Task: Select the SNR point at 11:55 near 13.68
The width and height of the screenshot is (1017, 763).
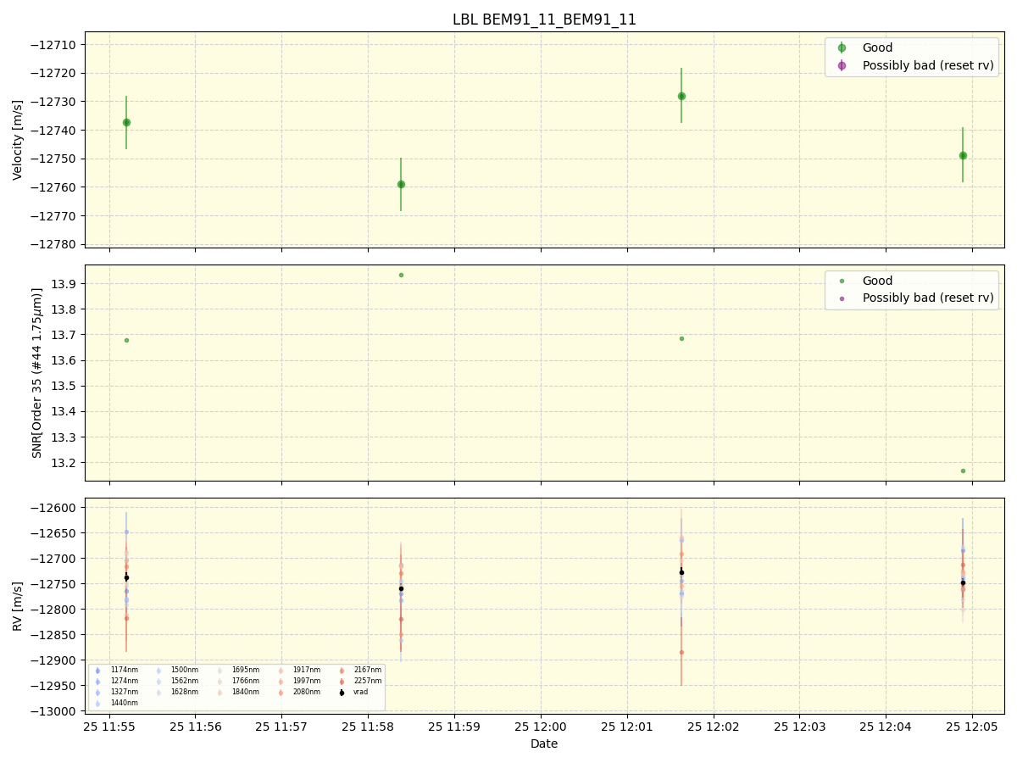Action: 126,340
